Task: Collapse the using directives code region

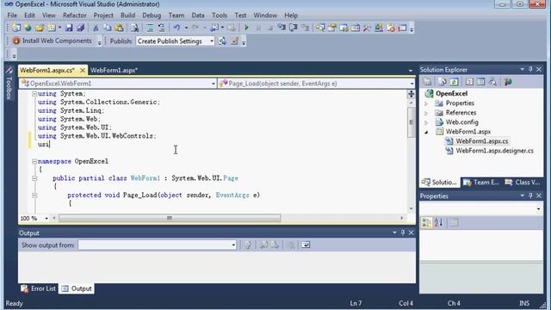Action: [x=34, y=94]
